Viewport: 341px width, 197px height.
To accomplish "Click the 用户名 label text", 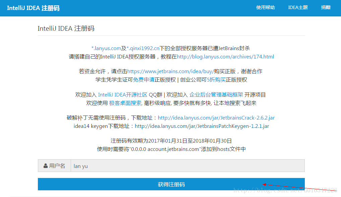I will tap(57, 166).
